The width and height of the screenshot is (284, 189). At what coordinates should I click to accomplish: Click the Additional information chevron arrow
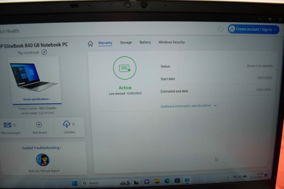point(215,105)
